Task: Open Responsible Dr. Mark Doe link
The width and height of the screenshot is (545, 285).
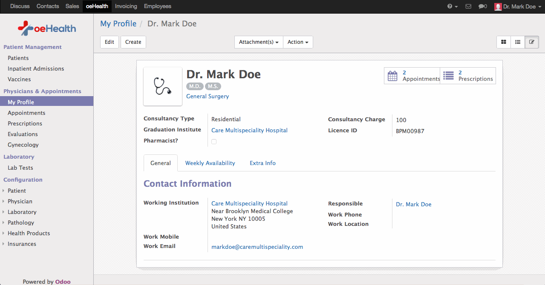Action: [x=413, y=205]
